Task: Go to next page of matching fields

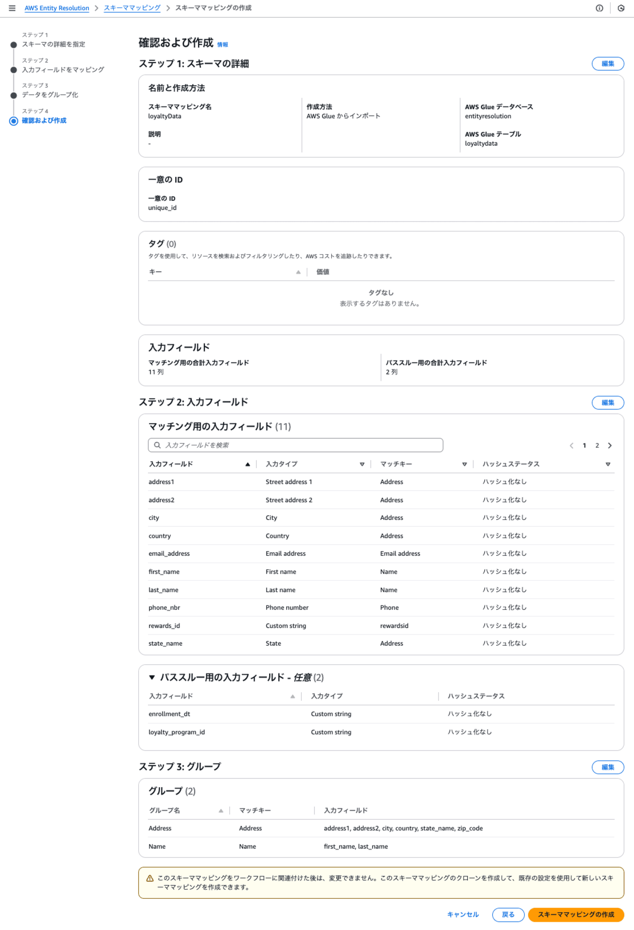Action: click(609, 445)
